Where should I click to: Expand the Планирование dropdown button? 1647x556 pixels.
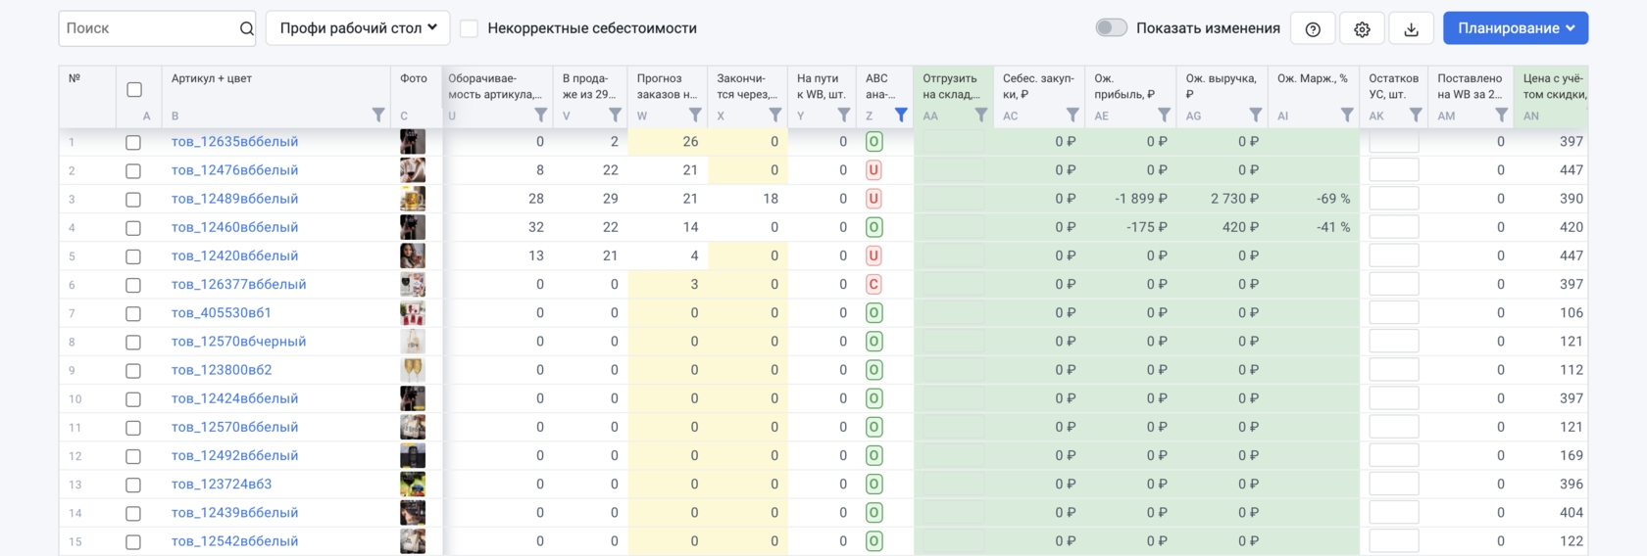1515,28
